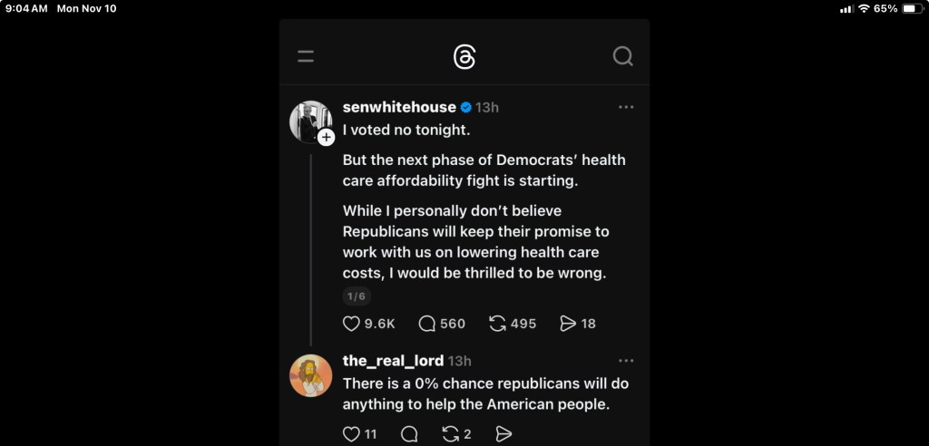Tap senwhitehouse's profile picture

[309, 121]
